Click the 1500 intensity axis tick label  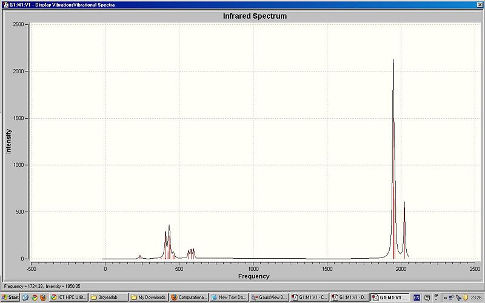19,118
